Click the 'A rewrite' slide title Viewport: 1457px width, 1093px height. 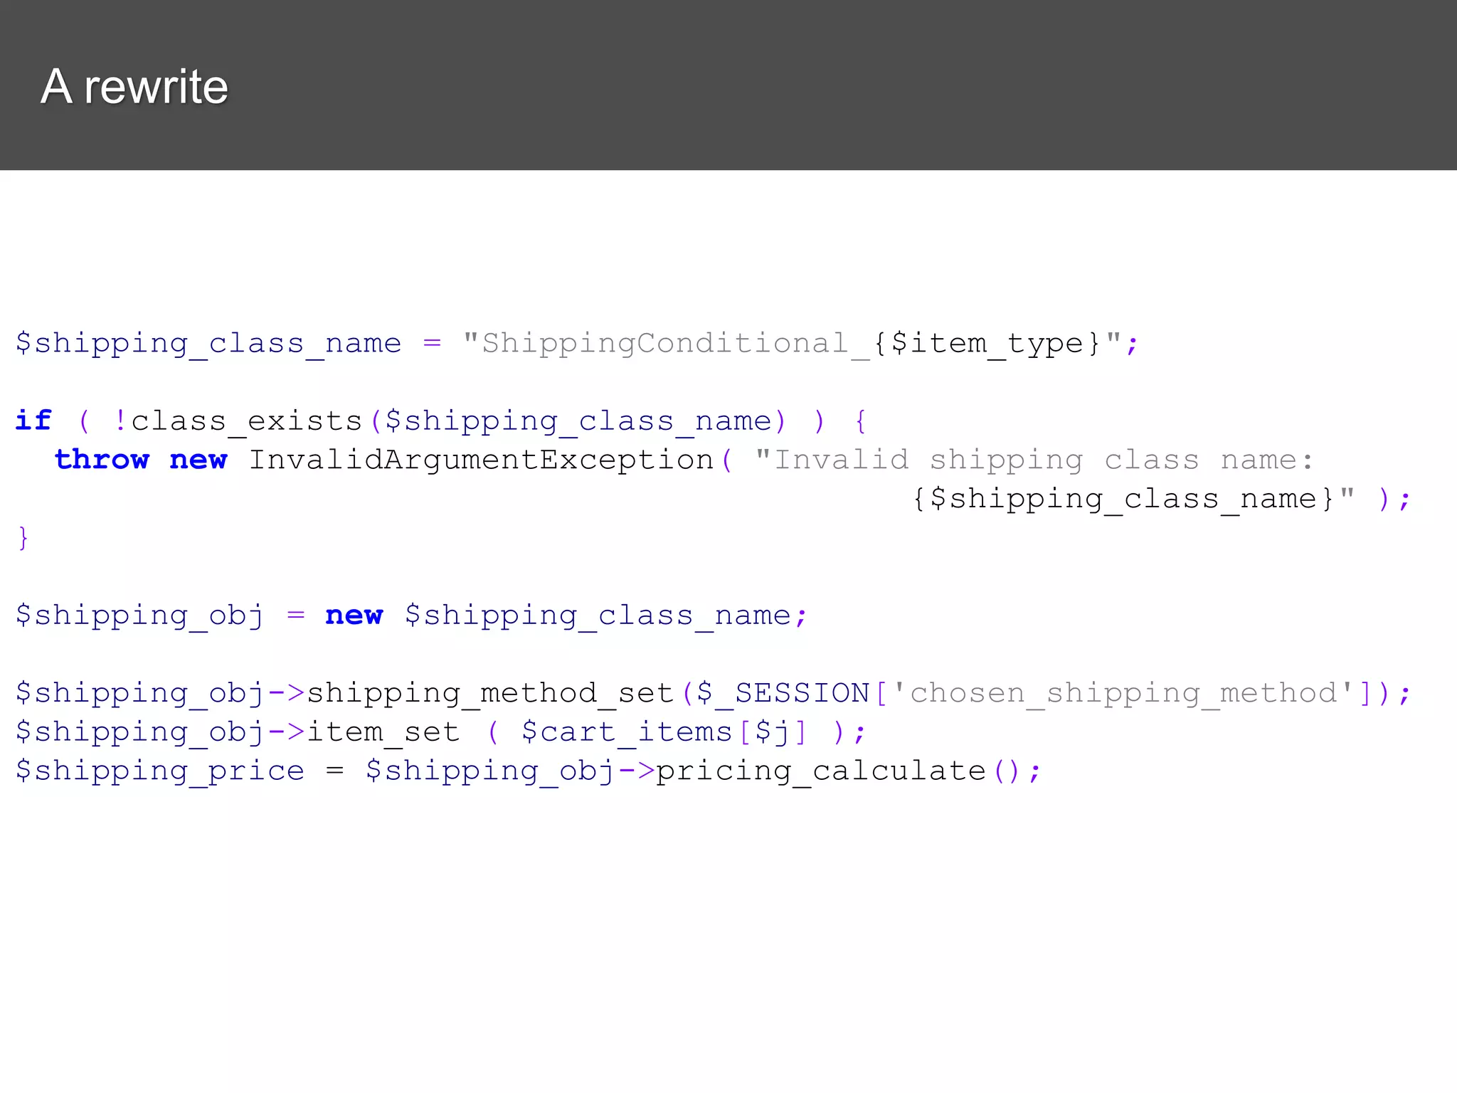pos(134,87)
